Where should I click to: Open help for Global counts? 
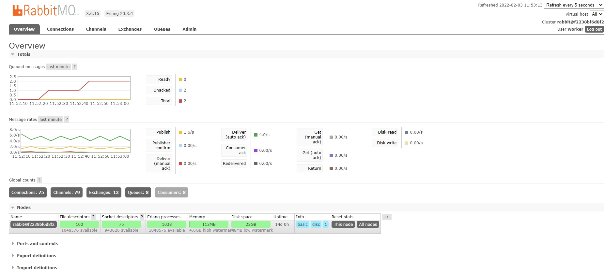[39, 180]
